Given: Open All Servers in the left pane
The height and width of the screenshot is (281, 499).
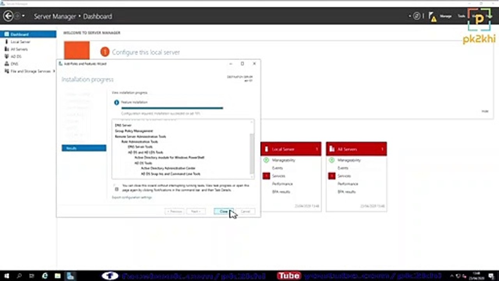Looking at the screenshot, I should coord(19,49).
